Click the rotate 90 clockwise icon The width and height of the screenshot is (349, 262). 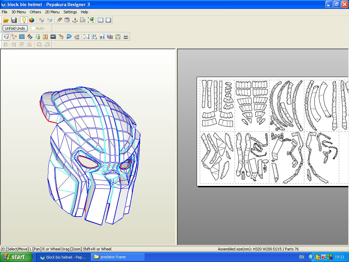[47, 45]
